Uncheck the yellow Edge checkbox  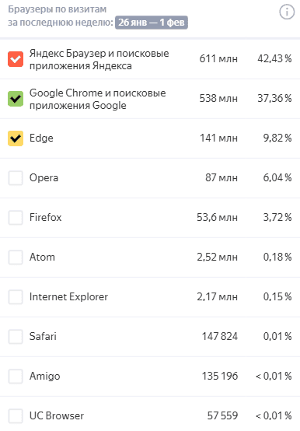pos(16,138)
